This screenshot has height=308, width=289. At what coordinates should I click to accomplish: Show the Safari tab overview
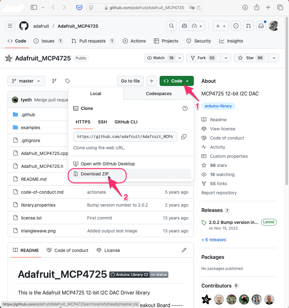280,8
